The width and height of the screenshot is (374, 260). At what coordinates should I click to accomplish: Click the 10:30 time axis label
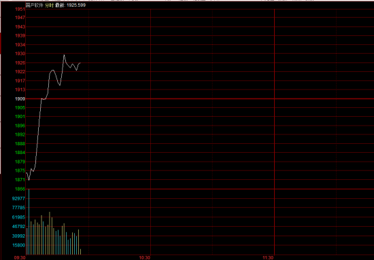click(x=145, y=257)
